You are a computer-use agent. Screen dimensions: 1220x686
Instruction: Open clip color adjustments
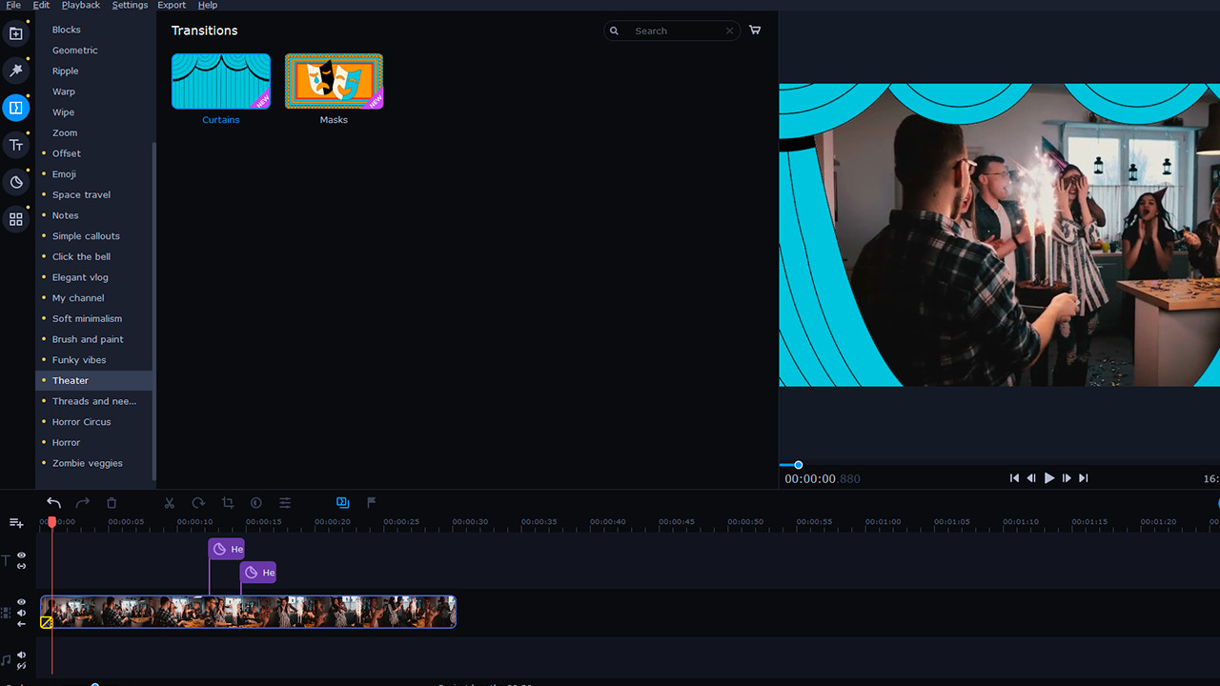tap(255, 503)
